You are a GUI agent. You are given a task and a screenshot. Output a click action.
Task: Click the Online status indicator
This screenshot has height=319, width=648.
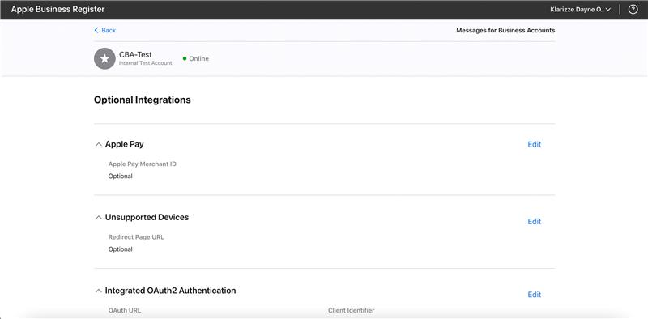pyautogui.click(x=196, y=58)
